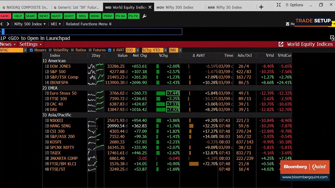The image size is (335, 188).
Task: Open the message envelope icon
Action: pyautogui.click(x=288, y=24)
